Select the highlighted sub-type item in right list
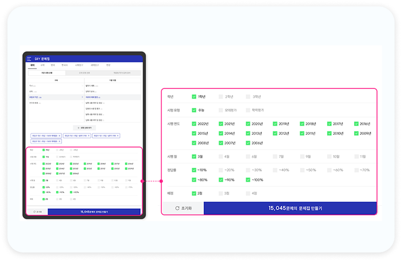 tap(92, 97)
